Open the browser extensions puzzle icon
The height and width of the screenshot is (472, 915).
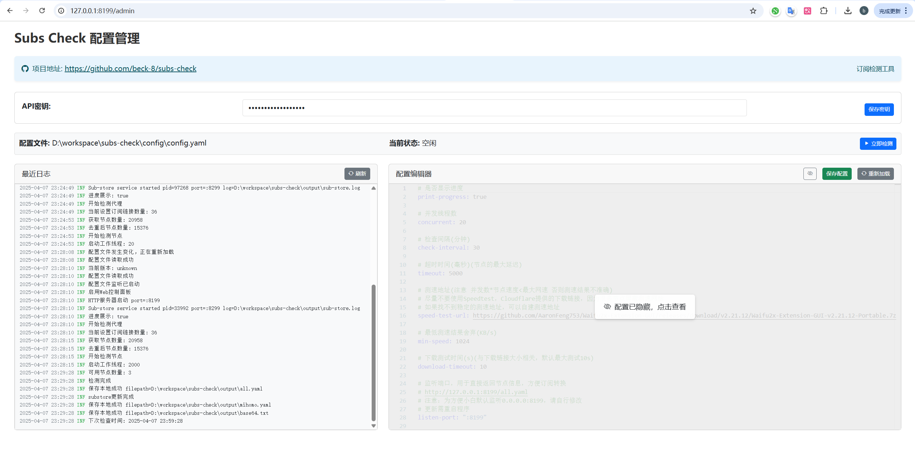pos(824,11)
